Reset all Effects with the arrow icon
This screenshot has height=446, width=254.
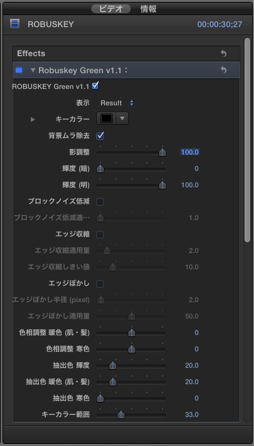click(x=224, y=54)
